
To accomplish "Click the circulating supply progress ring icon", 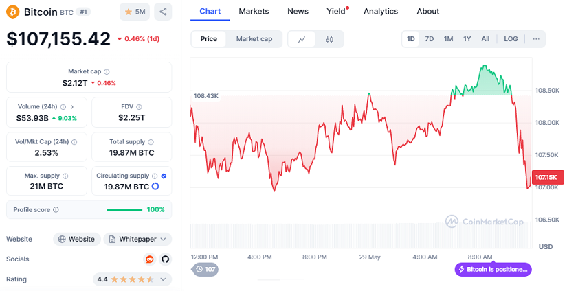I will pyautogui.click(x=155, y=186).
